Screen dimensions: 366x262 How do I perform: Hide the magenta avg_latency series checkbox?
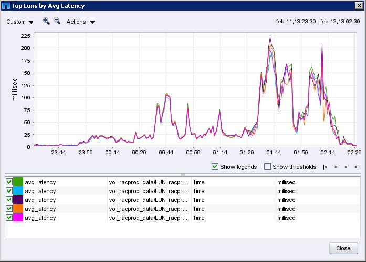9,218
